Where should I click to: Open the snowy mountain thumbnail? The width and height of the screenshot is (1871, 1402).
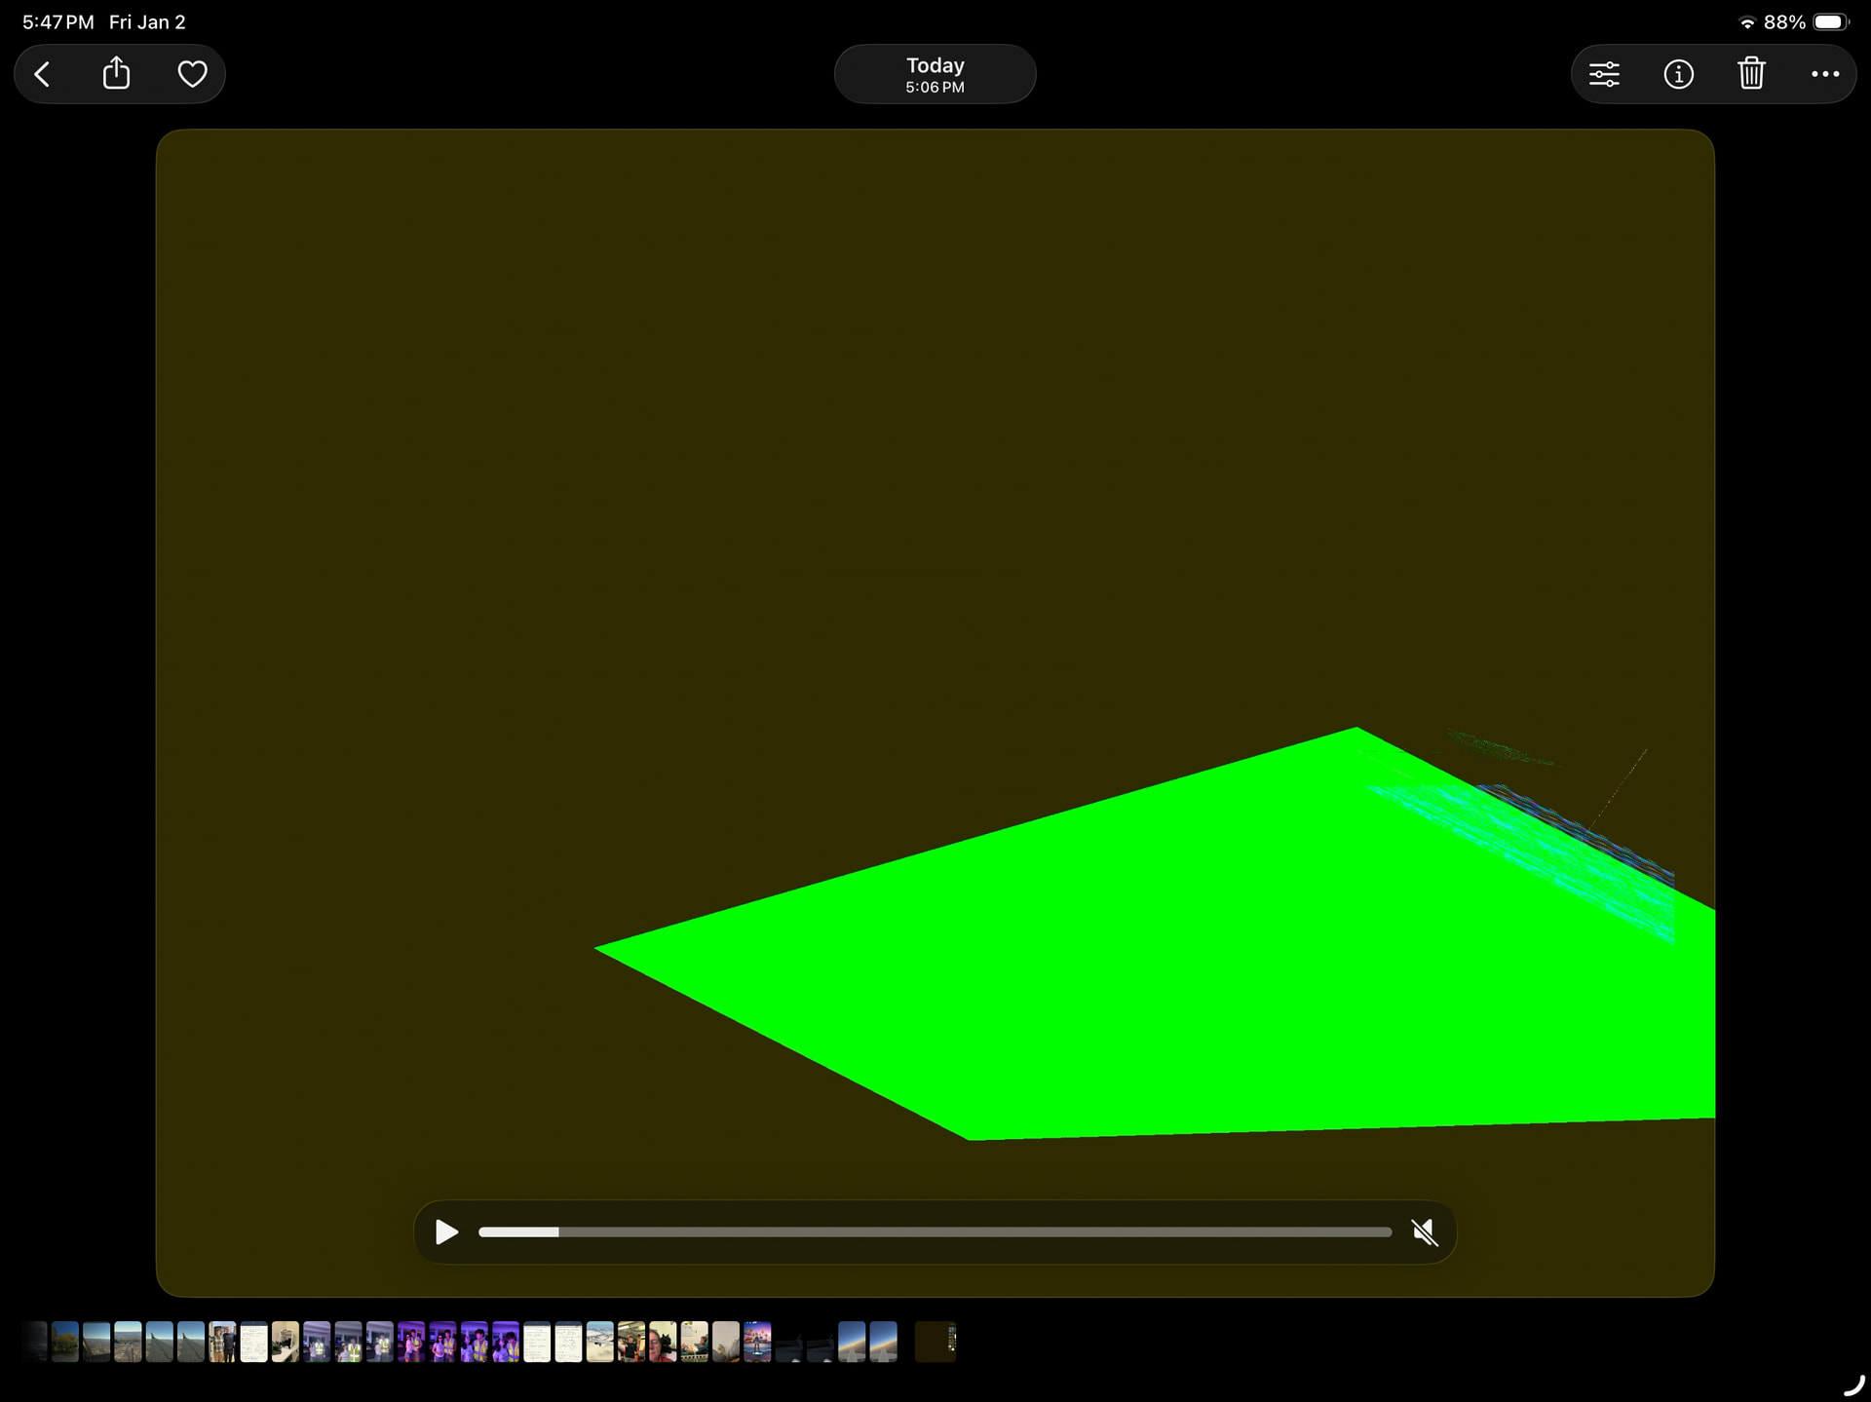(x=599, y=1342)
